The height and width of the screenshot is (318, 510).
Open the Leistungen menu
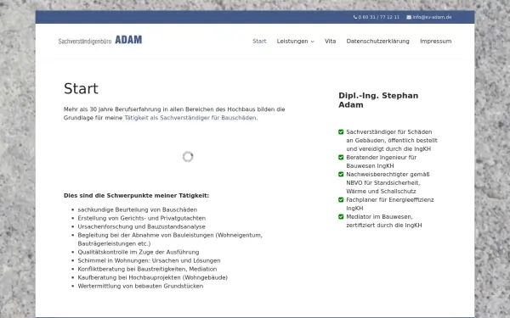click(x=292, y=42)
